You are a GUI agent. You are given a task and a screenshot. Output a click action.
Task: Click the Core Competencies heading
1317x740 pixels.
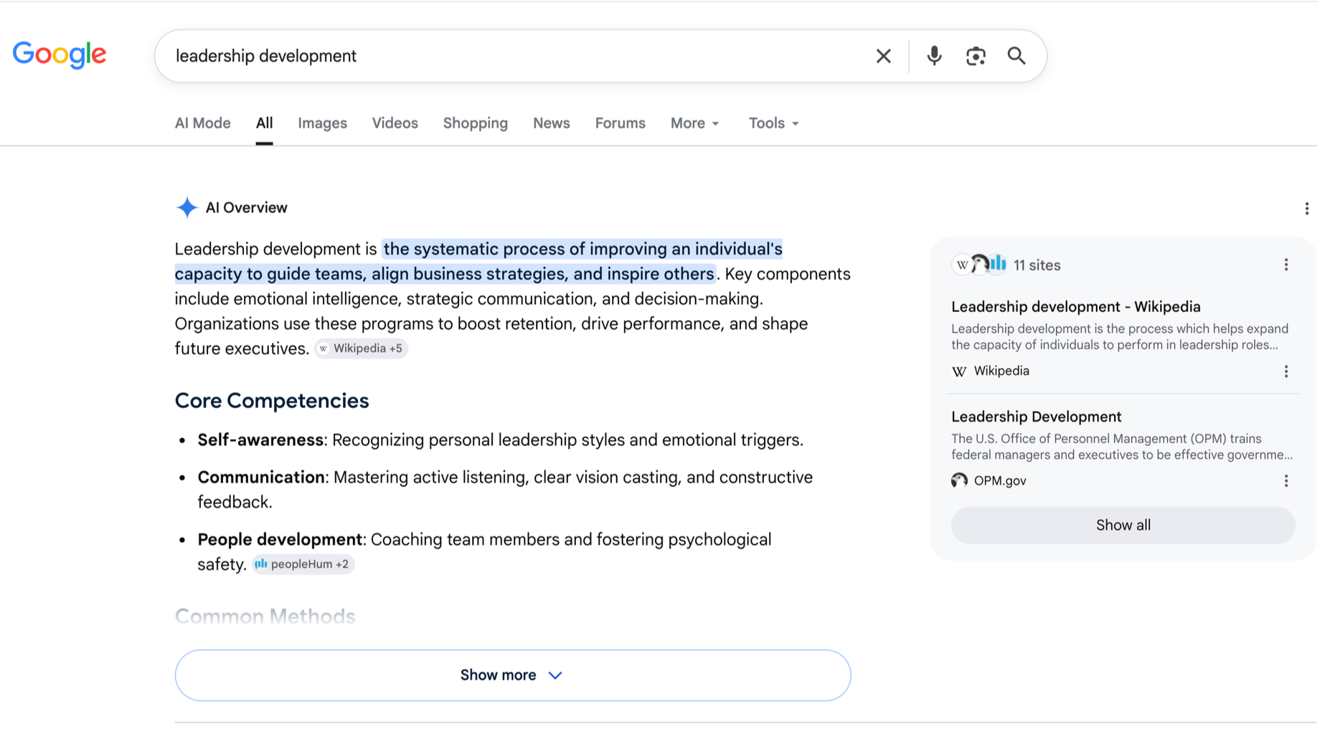(272, 401)
